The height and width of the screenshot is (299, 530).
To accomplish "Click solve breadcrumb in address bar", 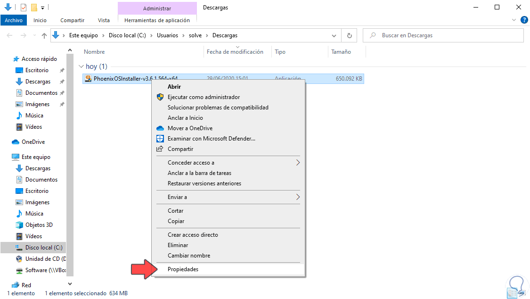I will coord(195,35).
